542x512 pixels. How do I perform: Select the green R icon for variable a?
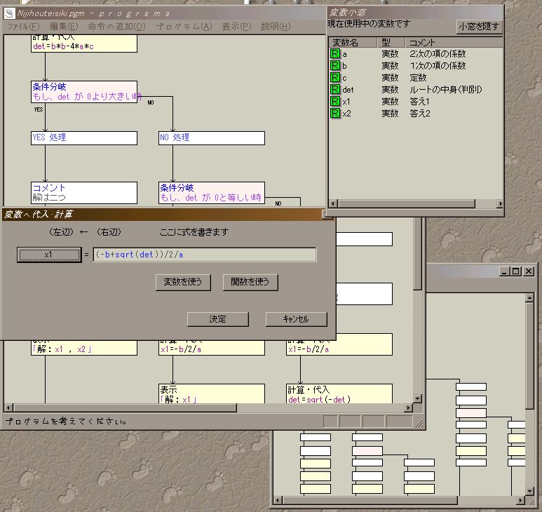335,53
